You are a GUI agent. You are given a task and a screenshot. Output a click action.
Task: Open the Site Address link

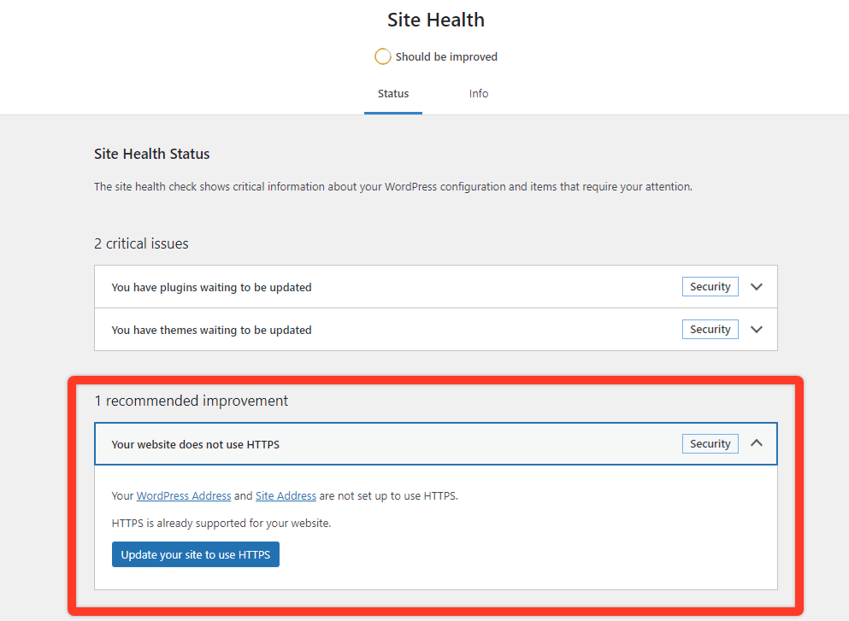click(286, 495)
